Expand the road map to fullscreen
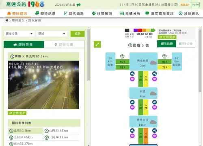The width and height of the screenshot is (203, 146). pyautogui.click(x=97, y=44)
